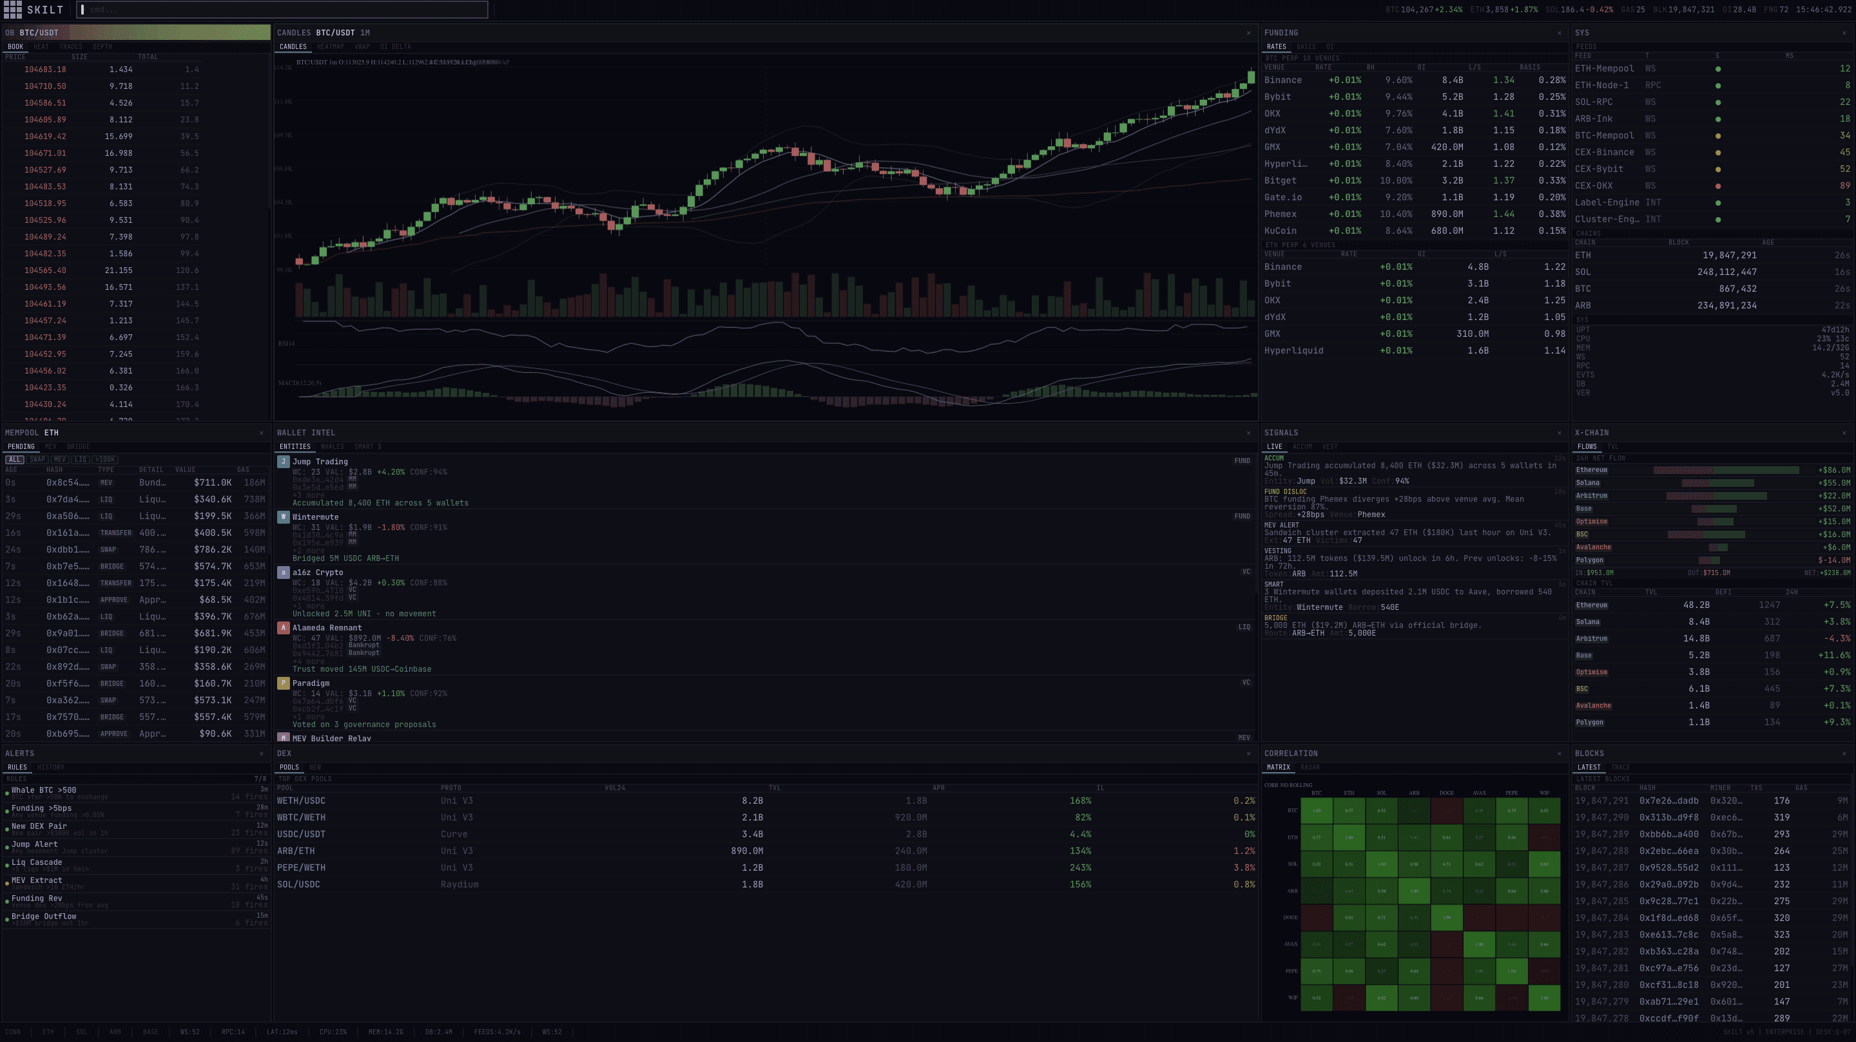Toggle the MEV Extract alert status dot
The width and height of the screenshot is (1856, 1042).
point(7,883)
